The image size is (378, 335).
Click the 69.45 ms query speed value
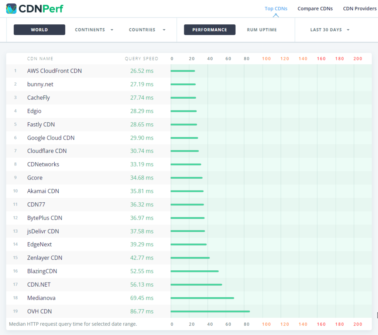click(142, 298)
